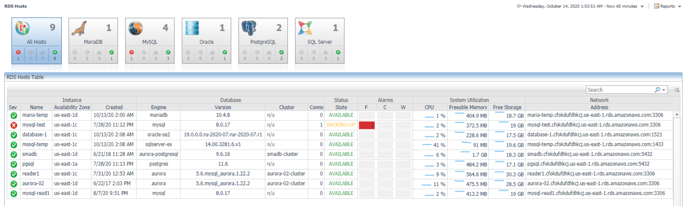Select the PostgreSQL elephant icon tile
The width and height of the screenshot is (686, 206).
[249, 28]
